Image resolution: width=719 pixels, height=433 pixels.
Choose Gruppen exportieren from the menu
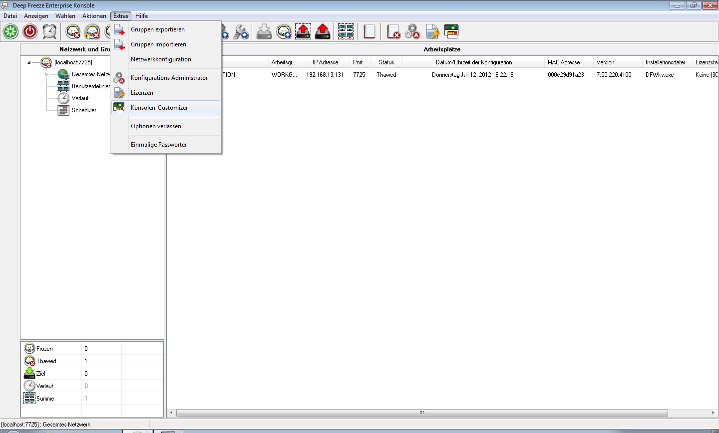click(166, 29)
